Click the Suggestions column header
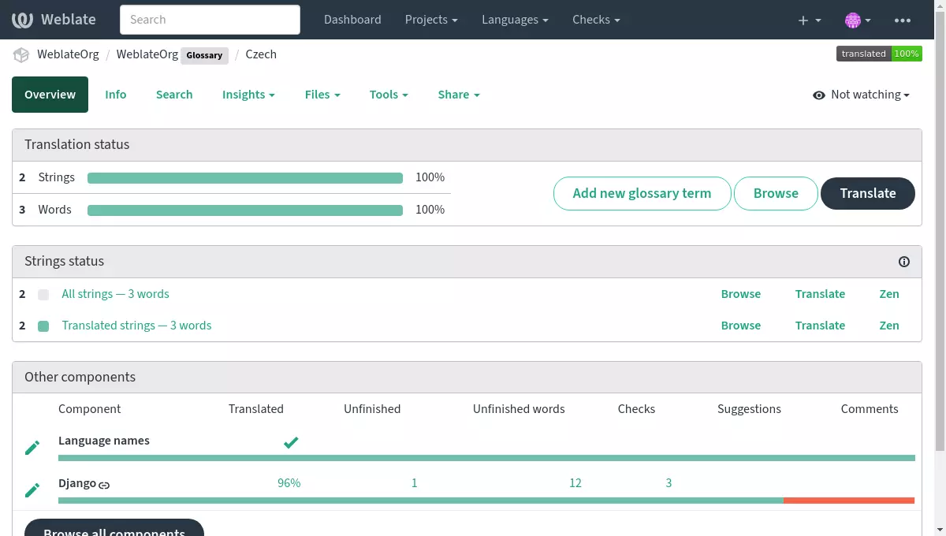Viewport: 946px width, 536px height. tap(749, 409)
